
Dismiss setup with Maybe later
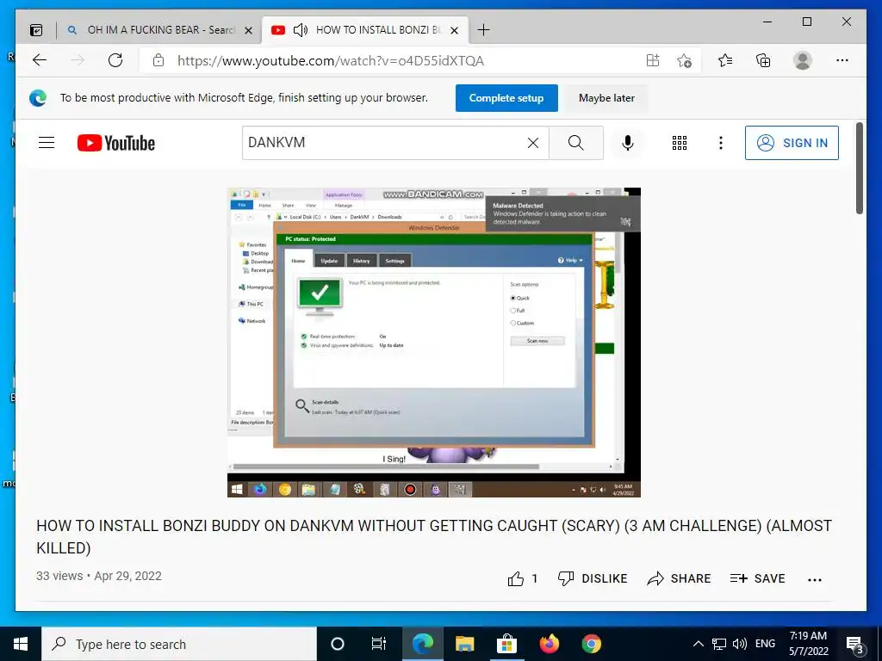coord(606,98)
